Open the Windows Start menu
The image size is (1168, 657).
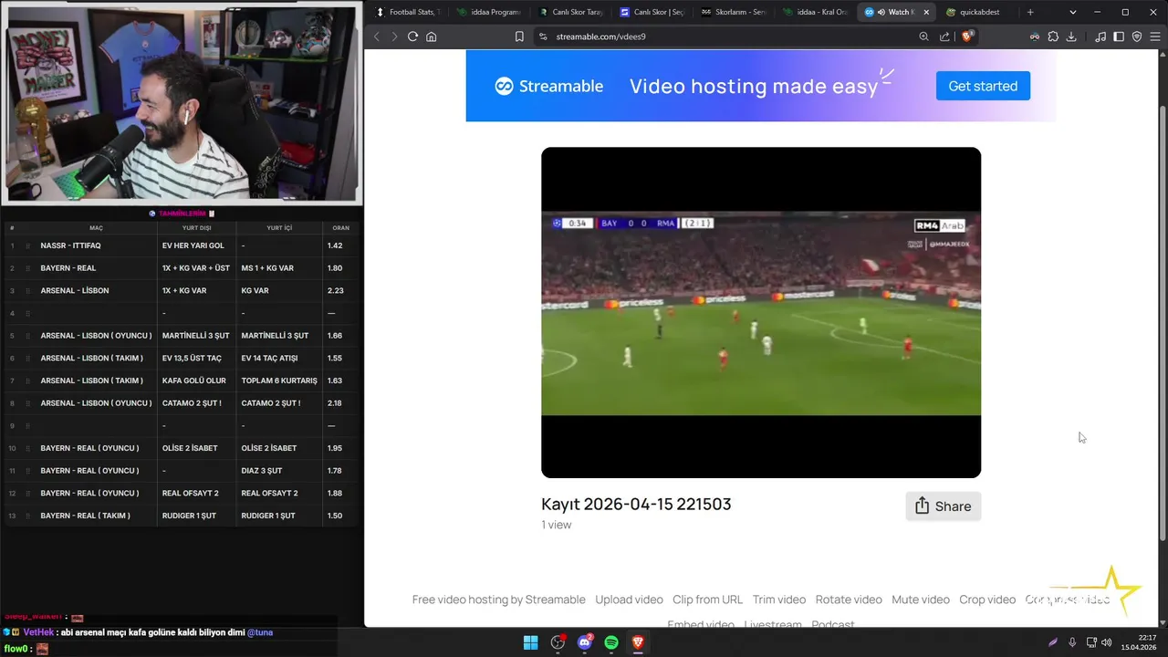click(x=530, y=642)
